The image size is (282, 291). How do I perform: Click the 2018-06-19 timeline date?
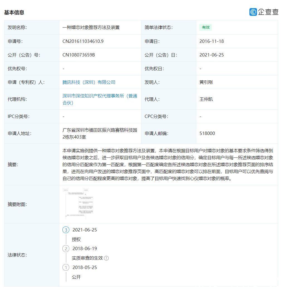point(85,248)
